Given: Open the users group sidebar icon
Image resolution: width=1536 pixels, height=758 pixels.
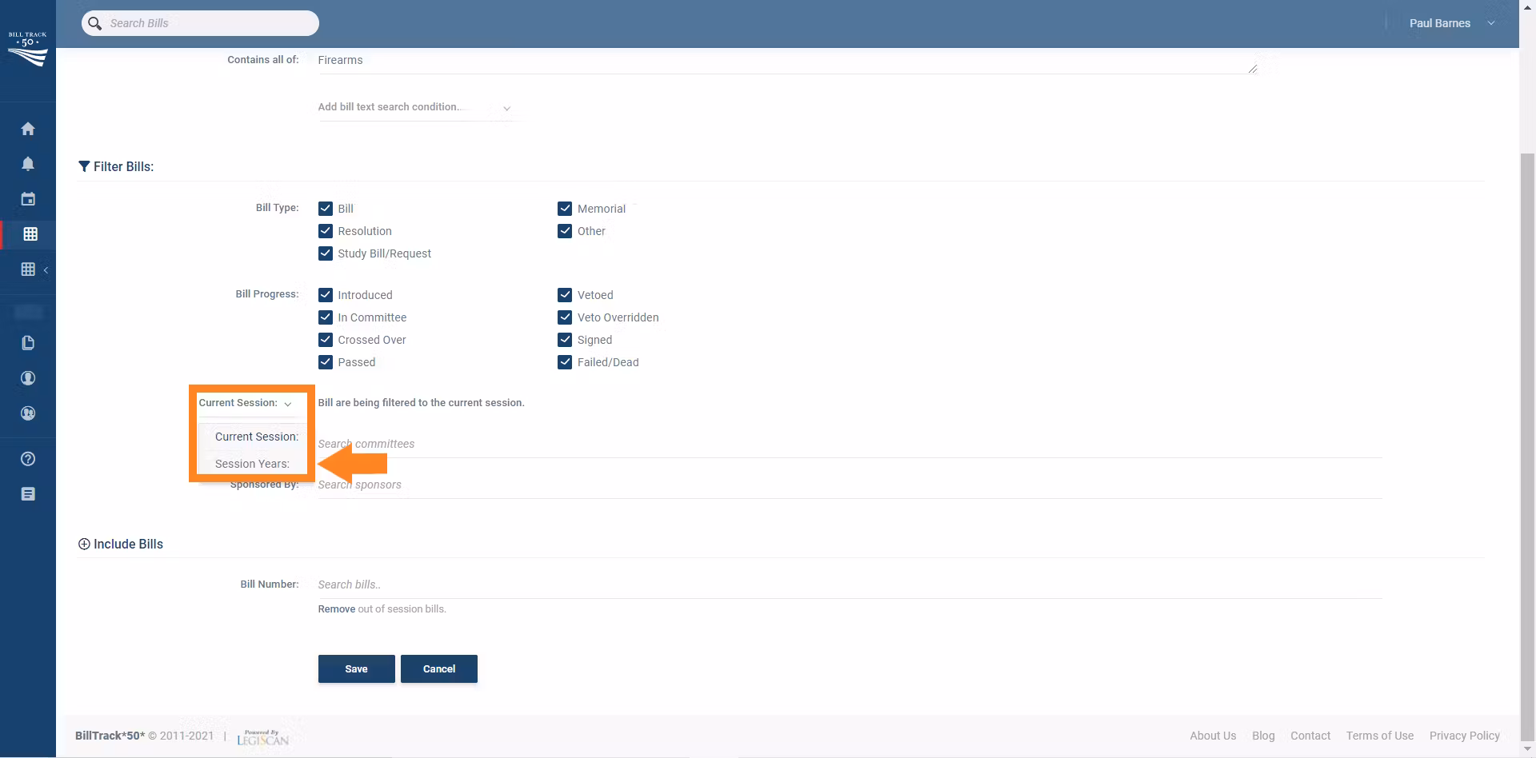Looking at the screenshot, I should 28,413.
